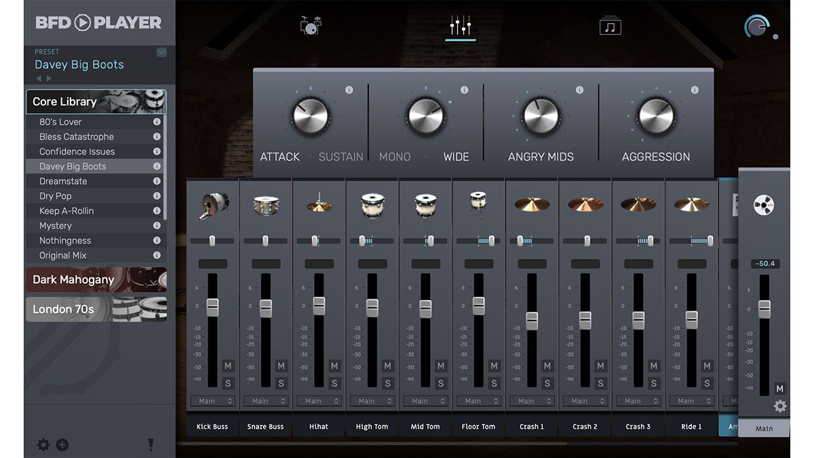The width and height of the screenshot is (814, 458).
Task: Open the Drum Kit view icon
Action: pyautogui.click(x=310, y=24)
